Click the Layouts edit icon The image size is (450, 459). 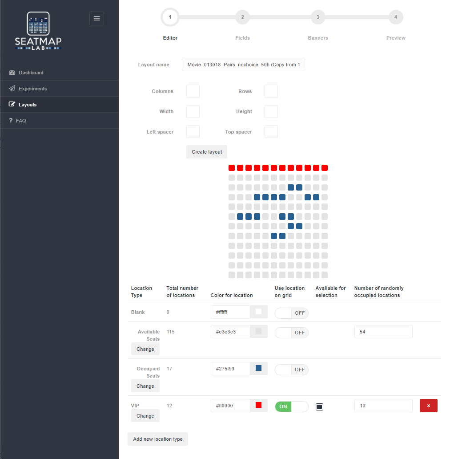pyautogui.click(x=12, y=105)
